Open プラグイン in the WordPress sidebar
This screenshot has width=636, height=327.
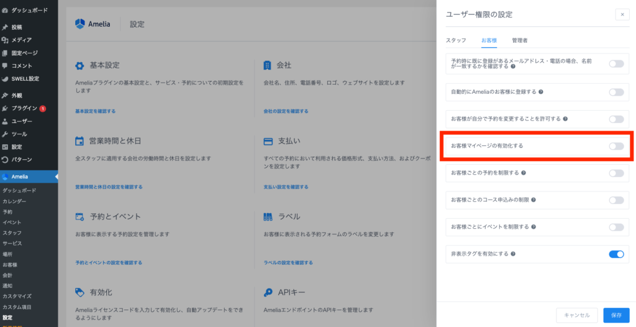tap(25, 108)
